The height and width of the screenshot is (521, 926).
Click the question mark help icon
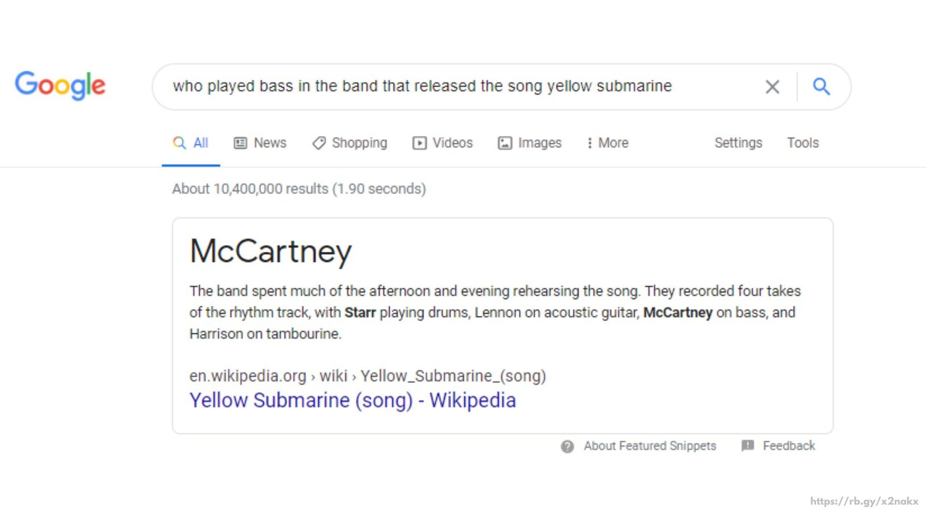[567, 446]
